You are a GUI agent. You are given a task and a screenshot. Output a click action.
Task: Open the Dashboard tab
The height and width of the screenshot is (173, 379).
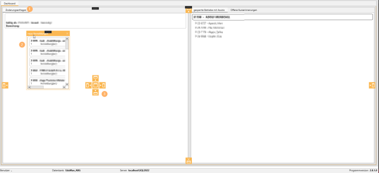[9, 3]
